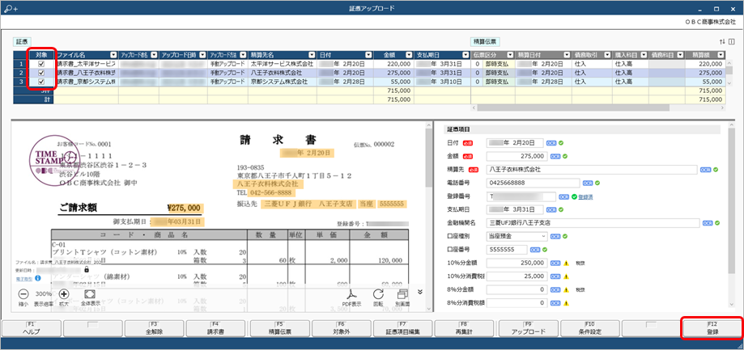Screen dimensions: 744x350
Task: Open the 電子取引 link
Action: (x=23, y=278)
